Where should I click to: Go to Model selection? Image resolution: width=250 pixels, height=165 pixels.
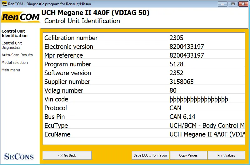coord(14,63)
